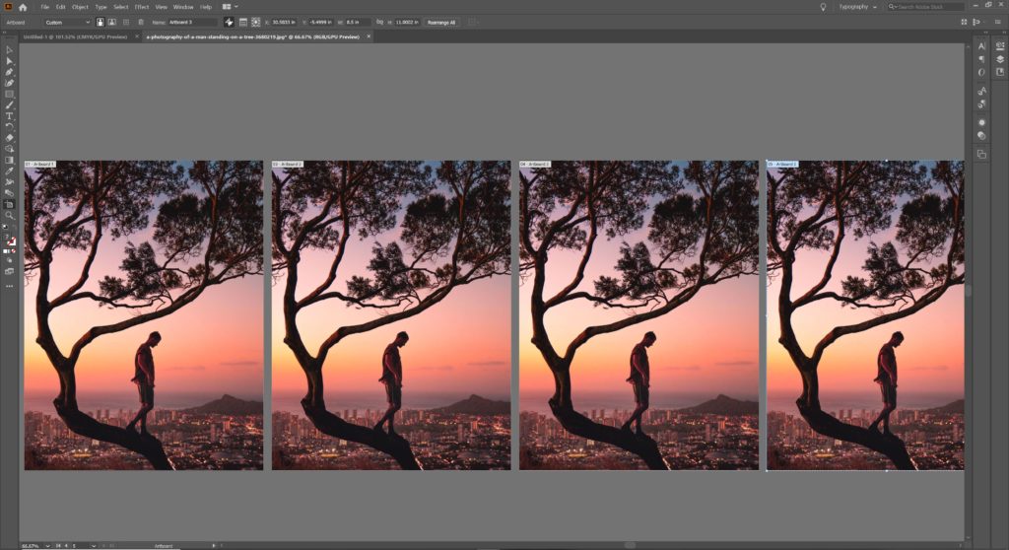Open the Help menu
This screenshot has width=1009, height=550.
pyautogui.click(x=206, y=7)
